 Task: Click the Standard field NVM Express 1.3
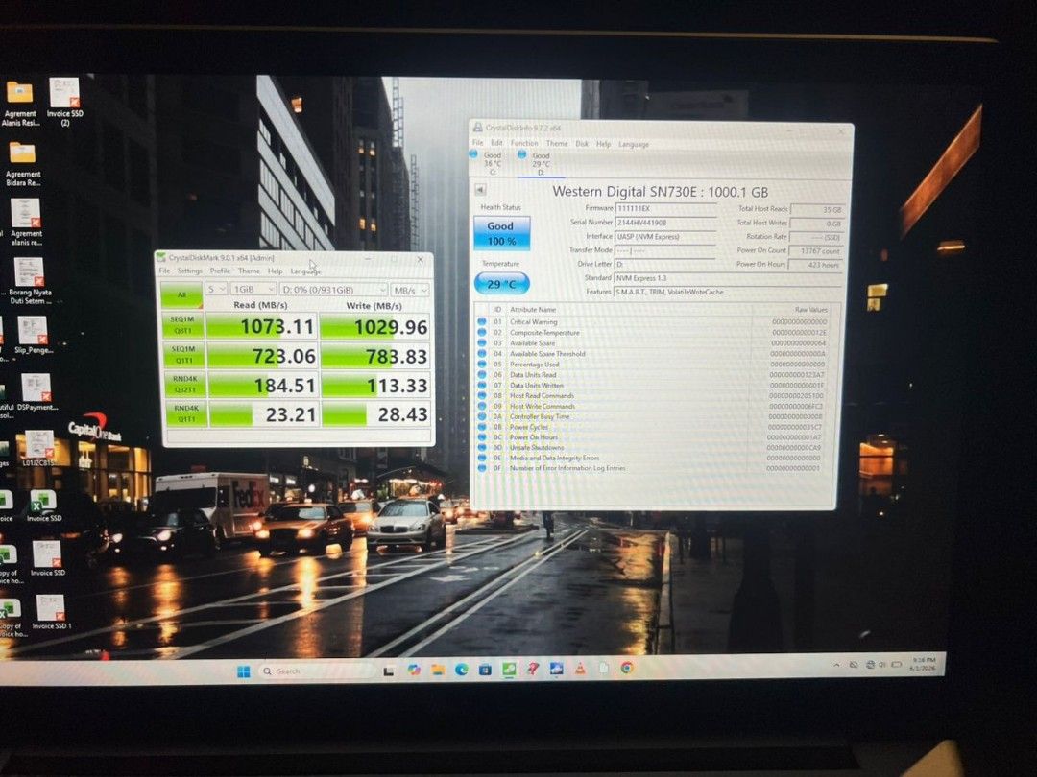pos(728,278)
